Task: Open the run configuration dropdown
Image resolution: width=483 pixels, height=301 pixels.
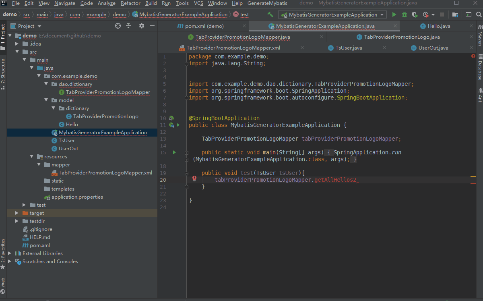Action: click(382, 14)
